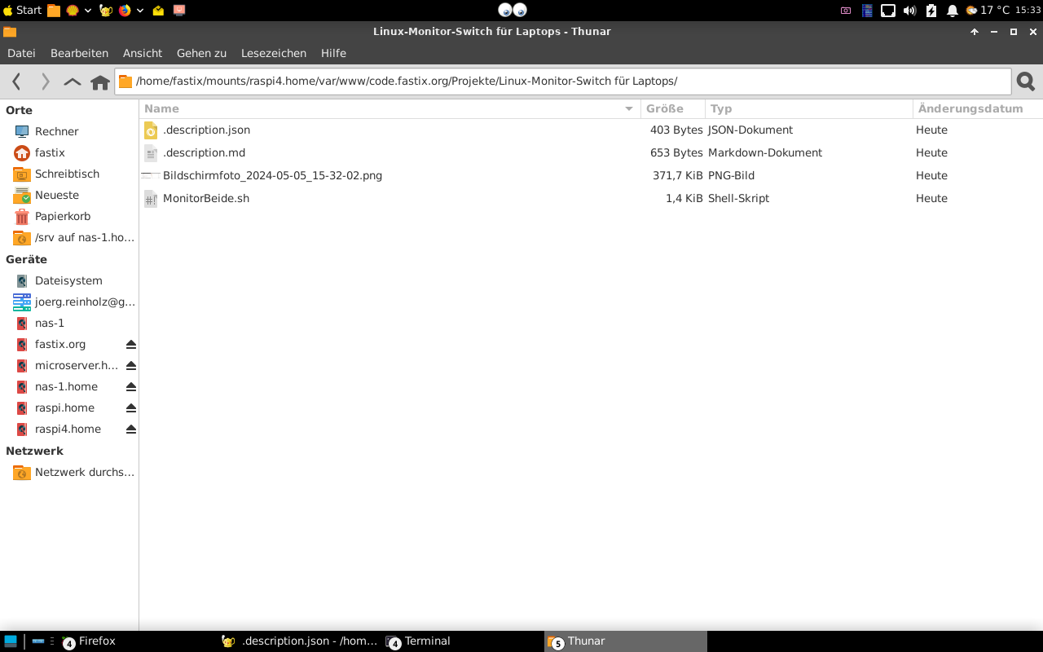The image size is (1043, 652).
Task: Eject the fastix.org mount
Action: pos(131,345)
